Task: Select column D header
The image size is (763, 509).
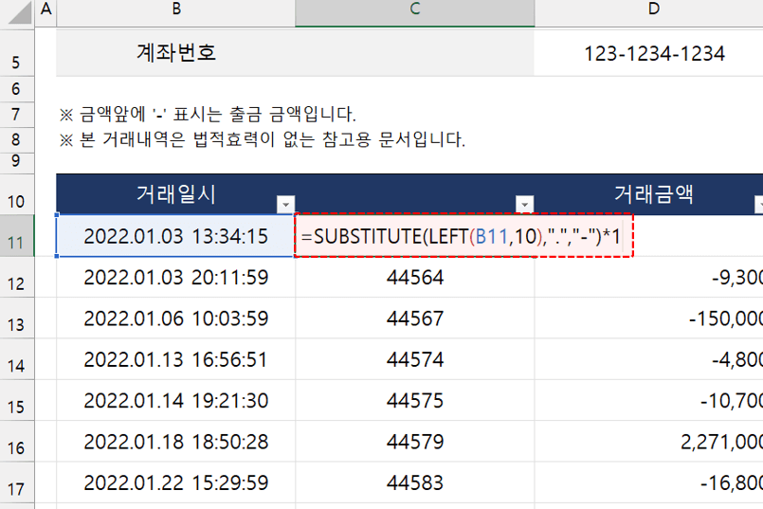Action: (649, 12)
